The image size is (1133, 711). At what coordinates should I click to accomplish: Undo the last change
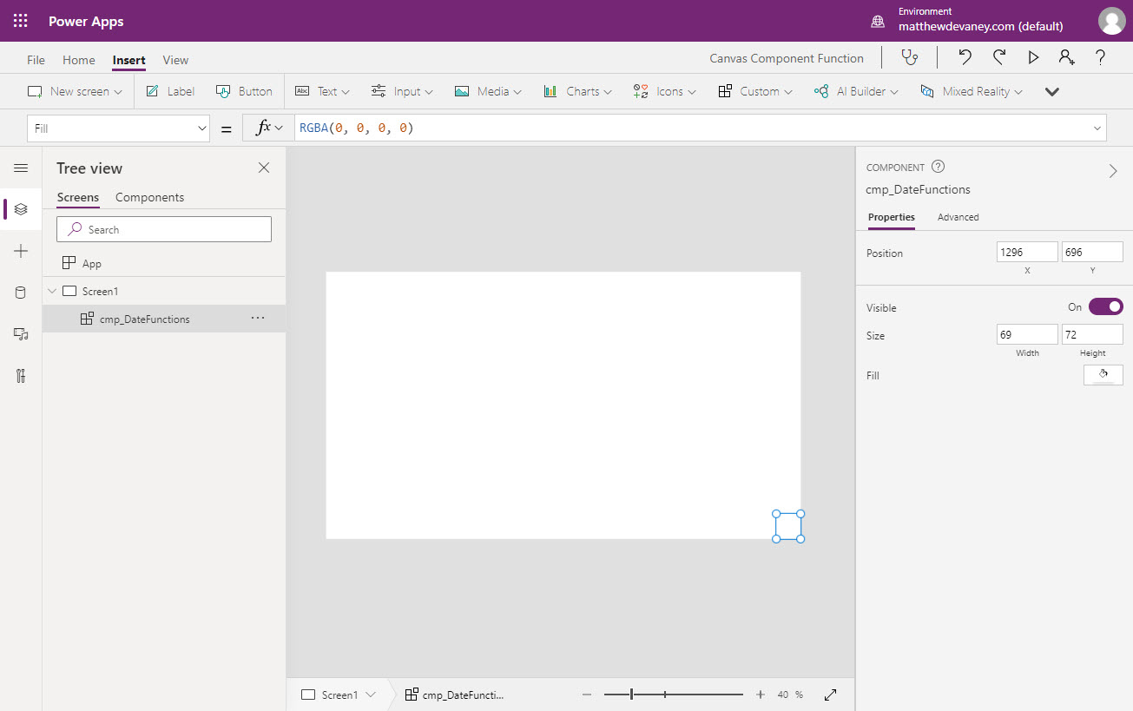[965, 57]
